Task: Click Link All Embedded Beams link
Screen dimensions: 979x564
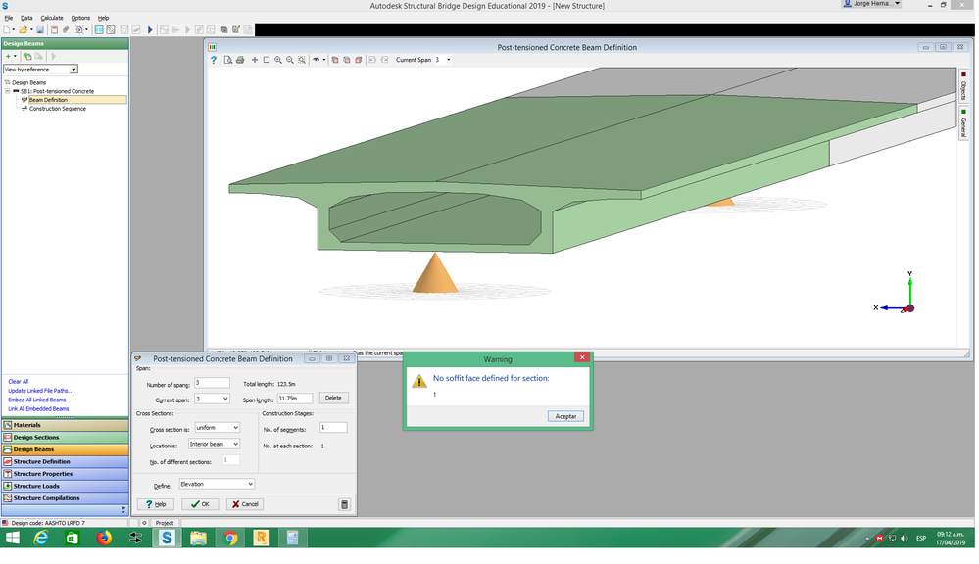Action: tap(38, 410)
